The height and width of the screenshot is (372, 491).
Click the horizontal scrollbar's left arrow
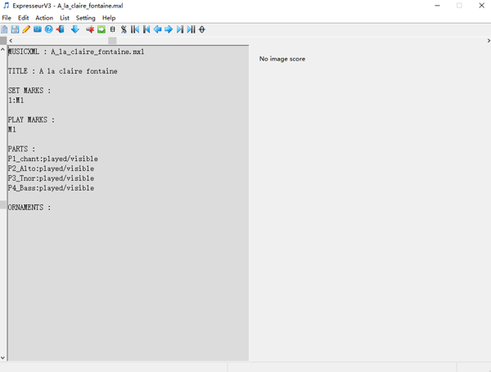click(11, 40)
